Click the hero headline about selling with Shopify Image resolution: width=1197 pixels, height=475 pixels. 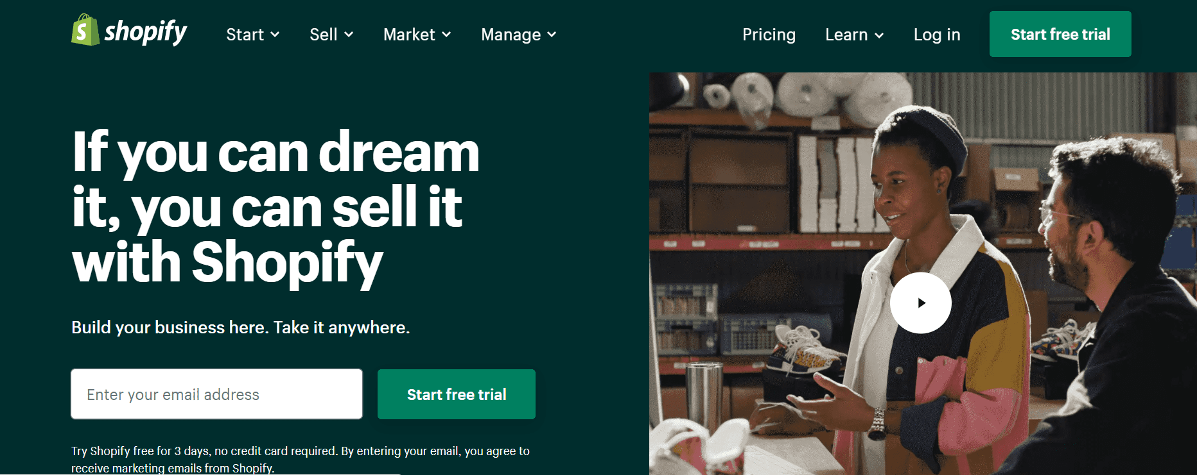[x=276, y=208]
